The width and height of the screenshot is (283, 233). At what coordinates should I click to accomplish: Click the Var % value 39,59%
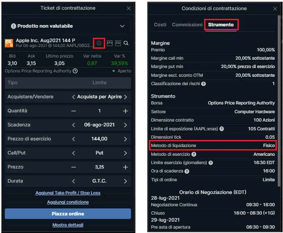point(120,64)
